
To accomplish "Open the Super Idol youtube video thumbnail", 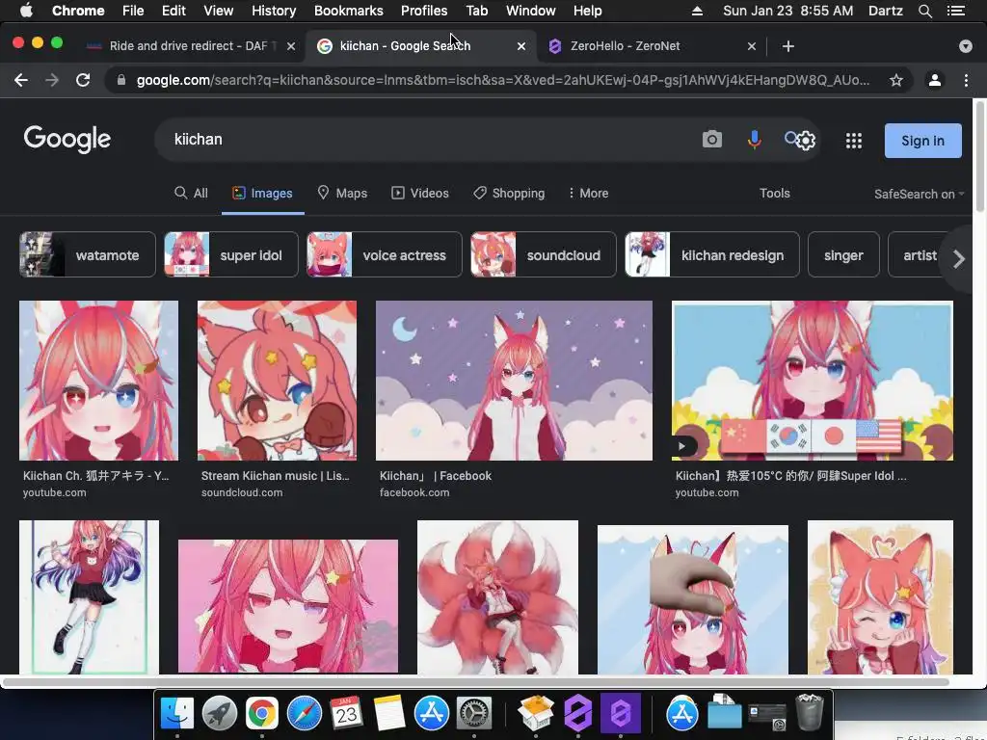I will pos(813,381).
